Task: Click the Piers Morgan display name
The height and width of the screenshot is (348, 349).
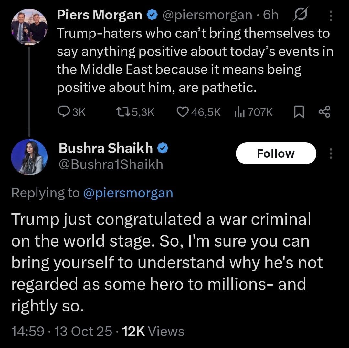Action: point(100,15)
